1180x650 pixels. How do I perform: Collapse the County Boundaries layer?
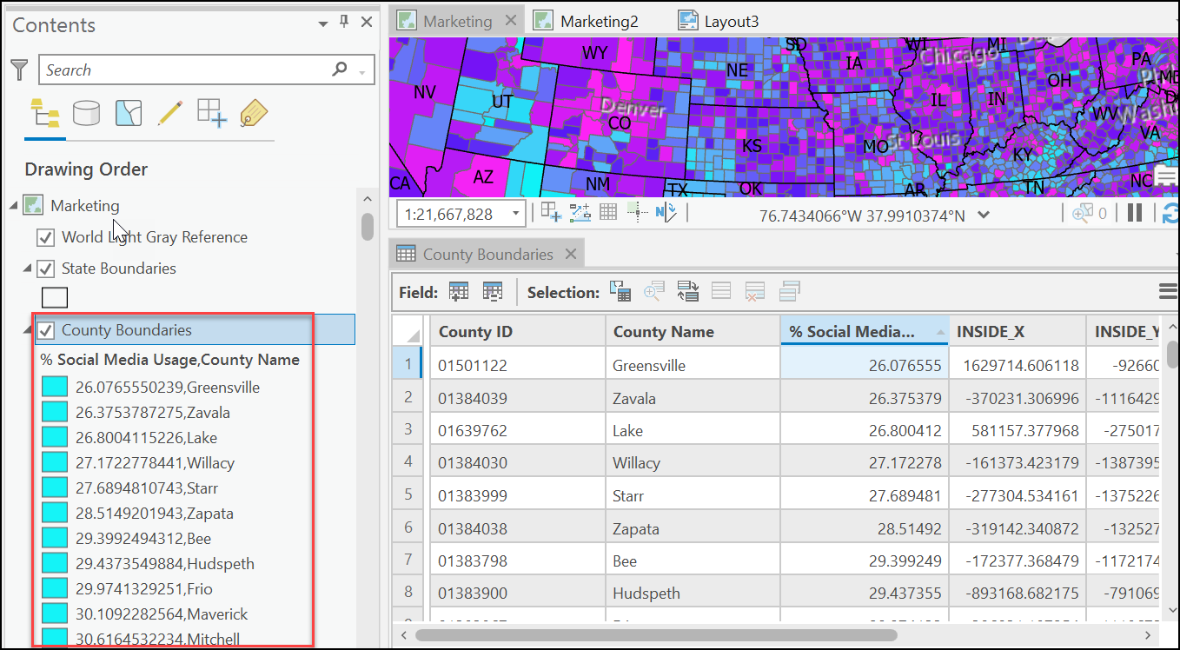point(28,331)
